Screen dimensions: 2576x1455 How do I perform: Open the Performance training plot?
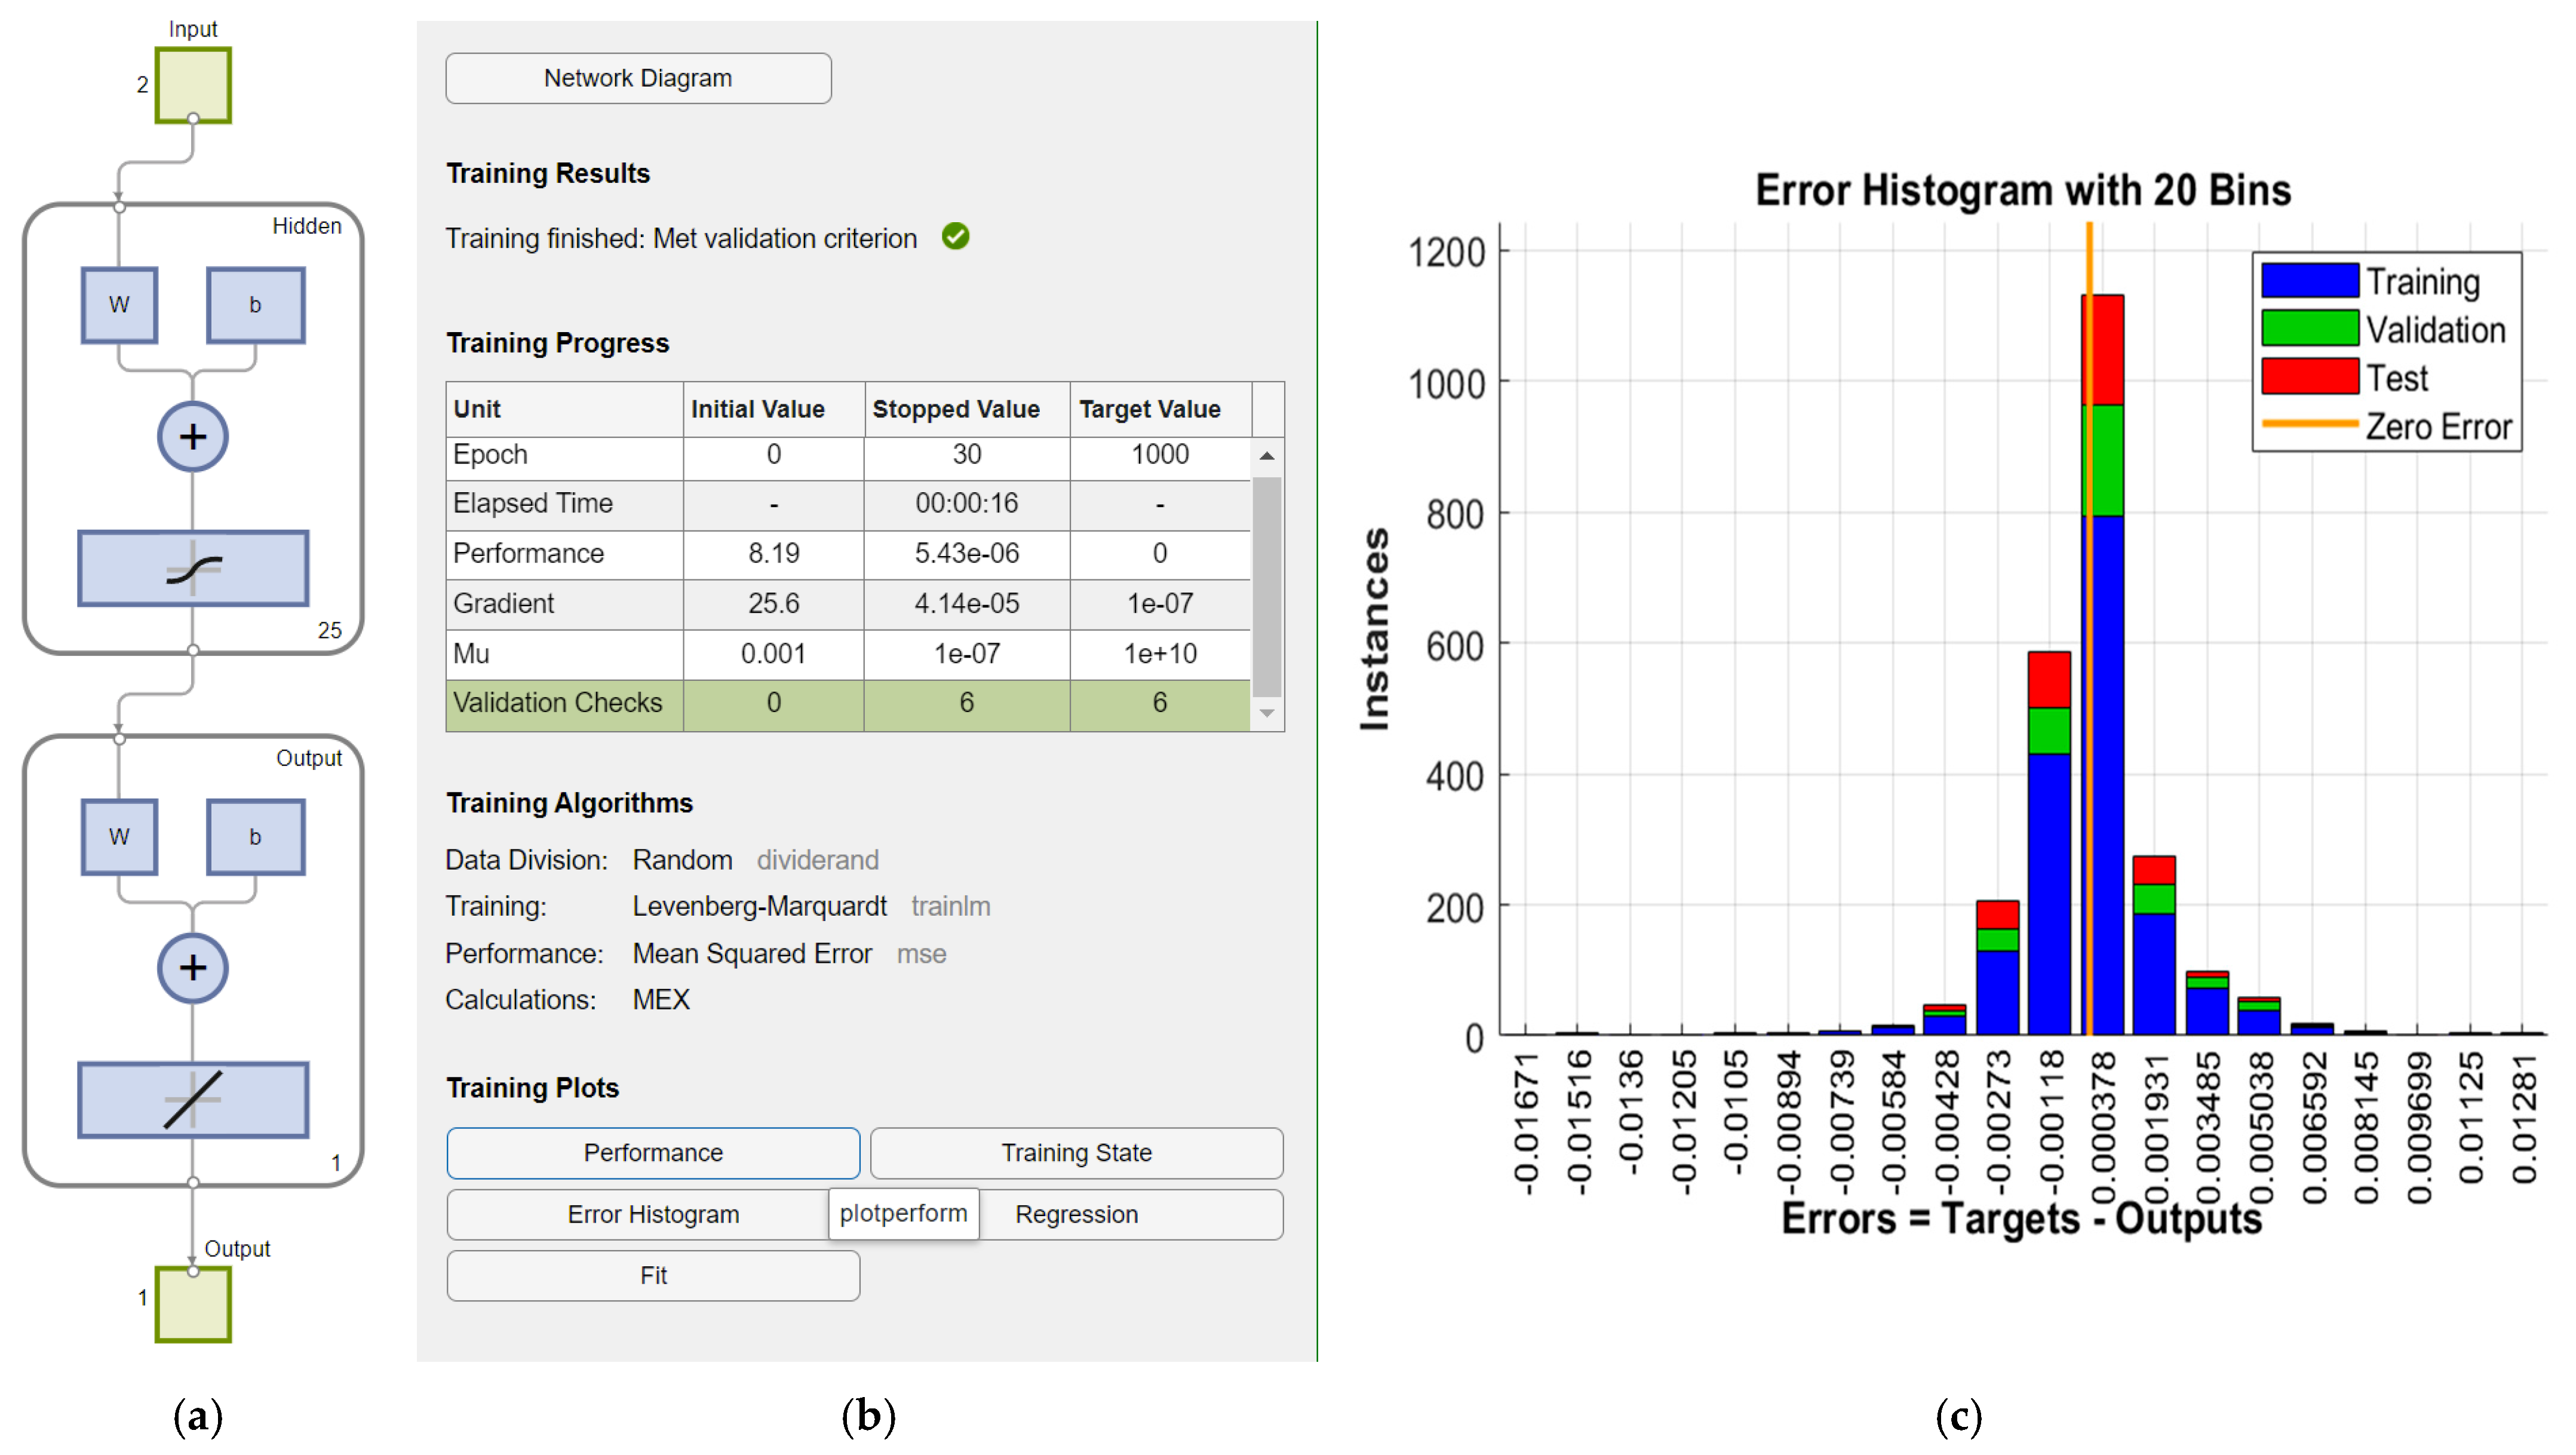(653, 1153)
